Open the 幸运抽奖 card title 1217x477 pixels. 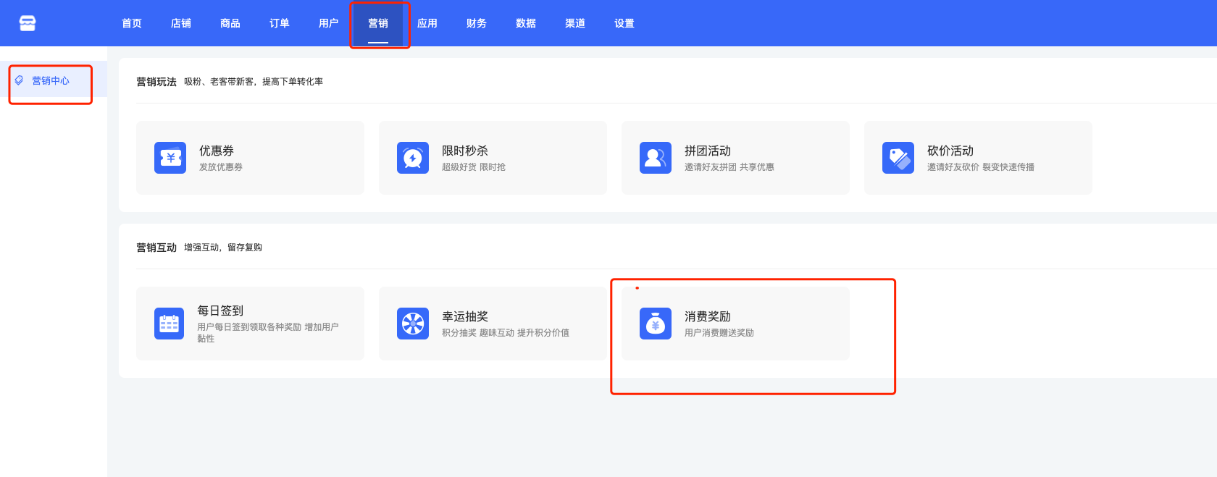coord(465,316)
